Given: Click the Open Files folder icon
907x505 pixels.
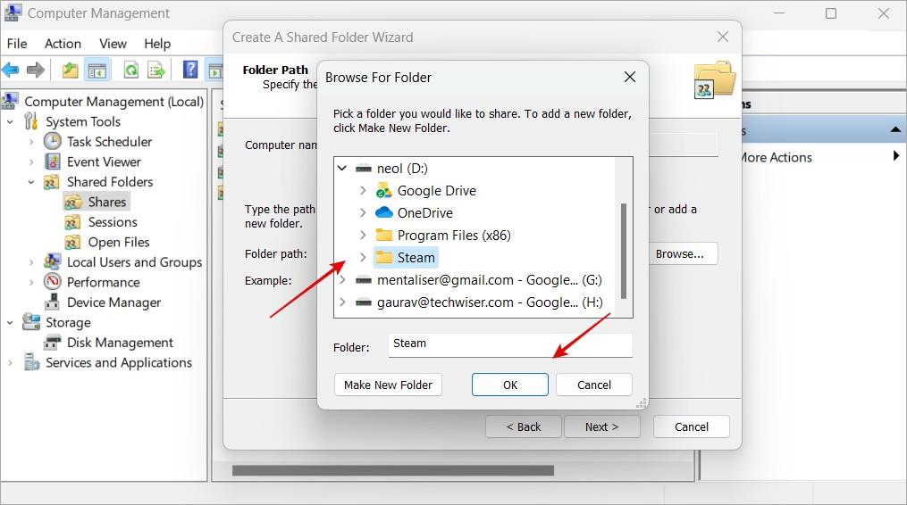Looking at the screenshot, I should 72,242.
